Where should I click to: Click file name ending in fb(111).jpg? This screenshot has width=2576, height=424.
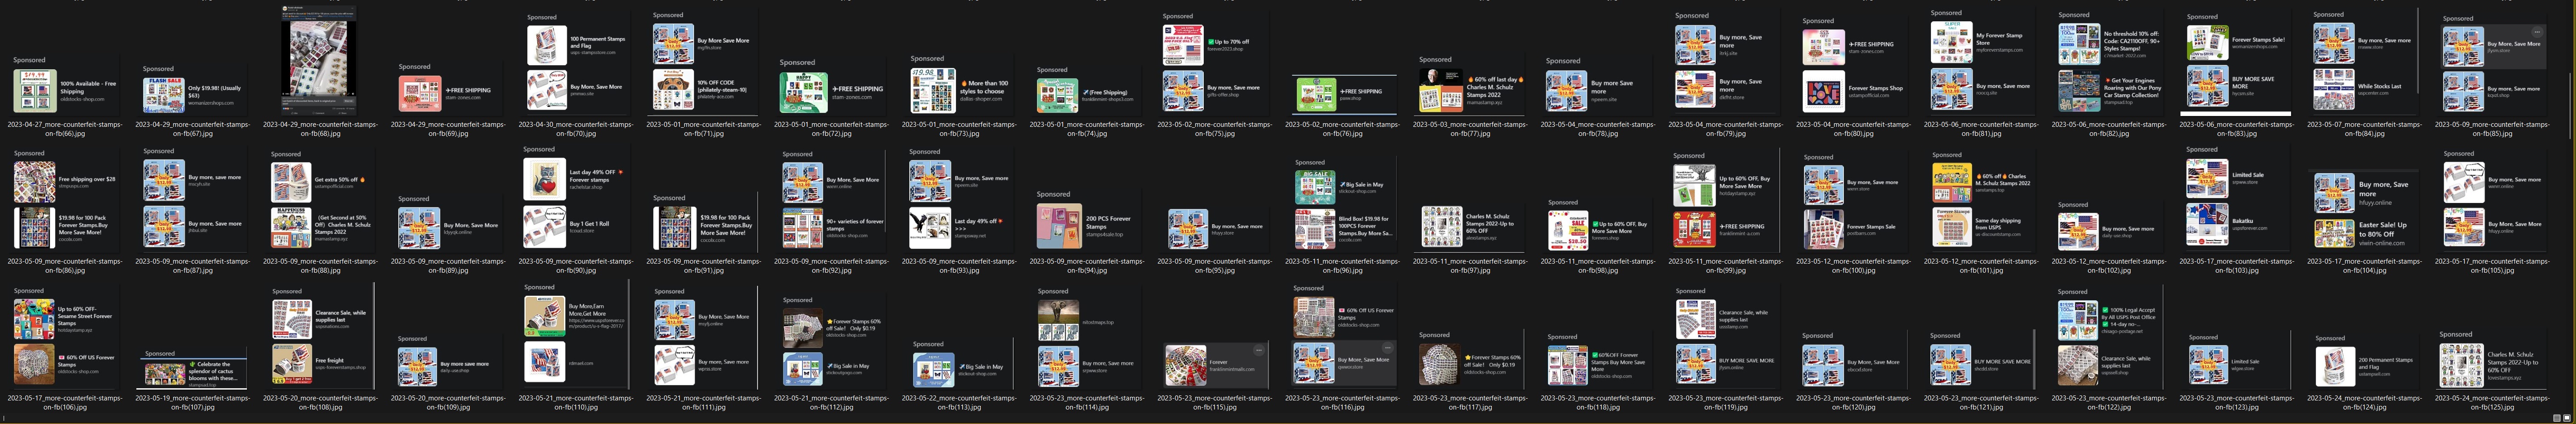[x=704, y=402]
